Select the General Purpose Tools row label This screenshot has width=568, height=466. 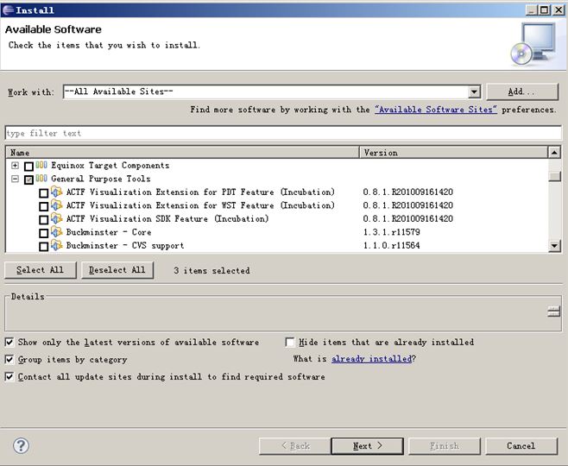101,179
